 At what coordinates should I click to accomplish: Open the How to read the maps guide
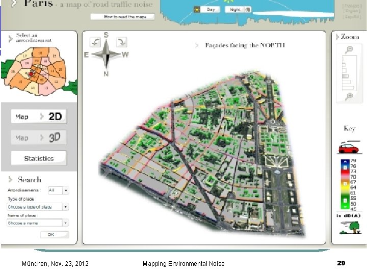(122, 17)
